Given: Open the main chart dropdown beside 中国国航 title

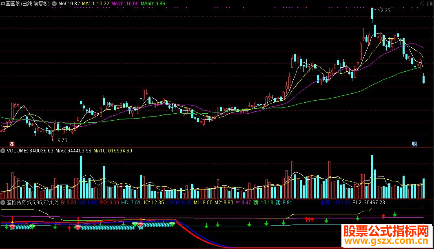Looking at the screenshot, I should coord(54,4).
